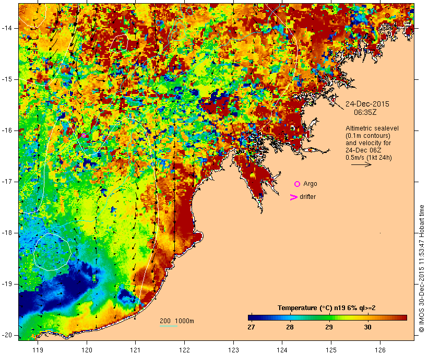Screen dimensions: 428x355
Task: Click the velocity scale arrow in the legend
Action: (361, 164)
